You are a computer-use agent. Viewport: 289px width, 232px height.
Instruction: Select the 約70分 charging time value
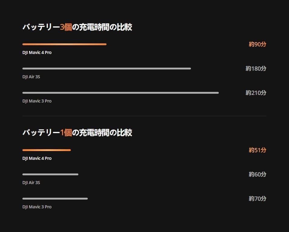257,199
